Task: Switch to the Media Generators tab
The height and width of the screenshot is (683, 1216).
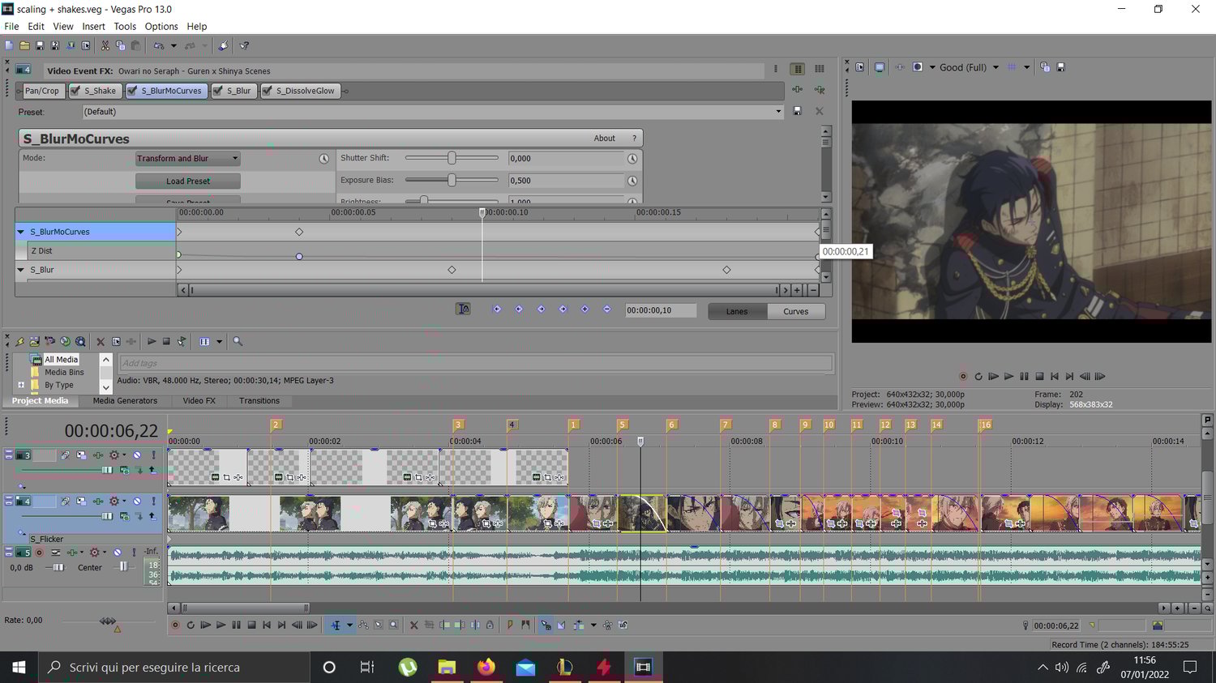Action: (125, 401)
